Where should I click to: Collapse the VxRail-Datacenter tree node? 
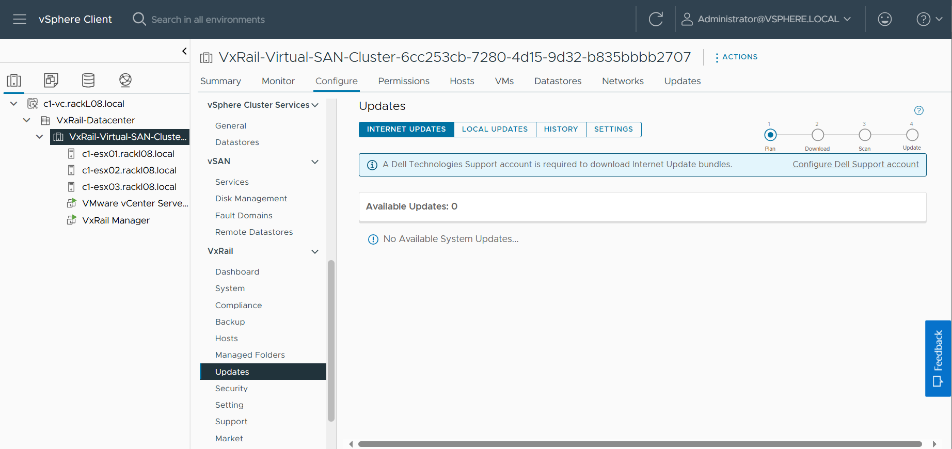pos(27,120)
